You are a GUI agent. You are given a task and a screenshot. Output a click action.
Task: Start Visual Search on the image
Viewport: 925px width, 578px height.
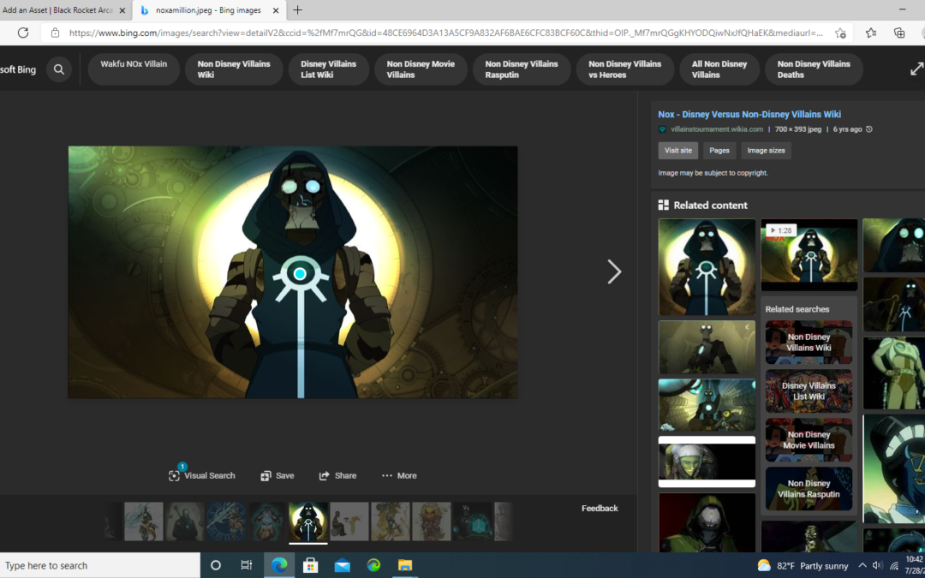tap(202, 475)
